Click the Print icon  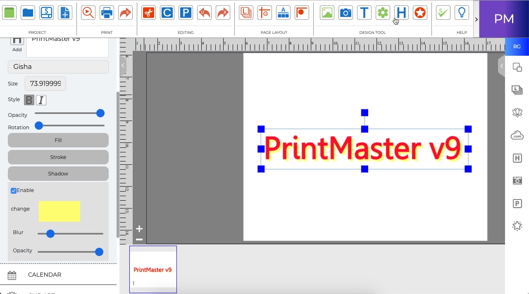(x=107, y=12)
